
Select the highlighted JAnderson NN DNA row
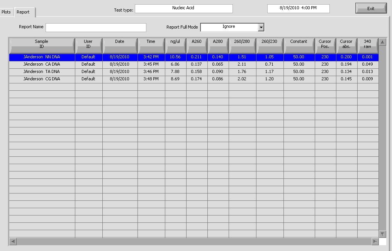click(x=42, y=57)
